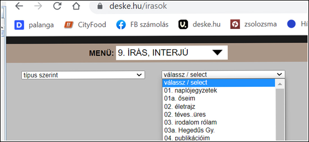
Task: Open the típus szerint dropdown
Action: click(83, 75)
